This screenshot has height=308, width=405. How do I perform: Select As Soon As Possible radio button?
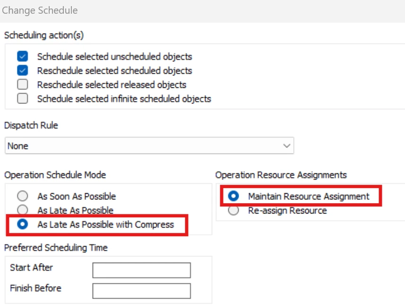click(x=22, y=196)
